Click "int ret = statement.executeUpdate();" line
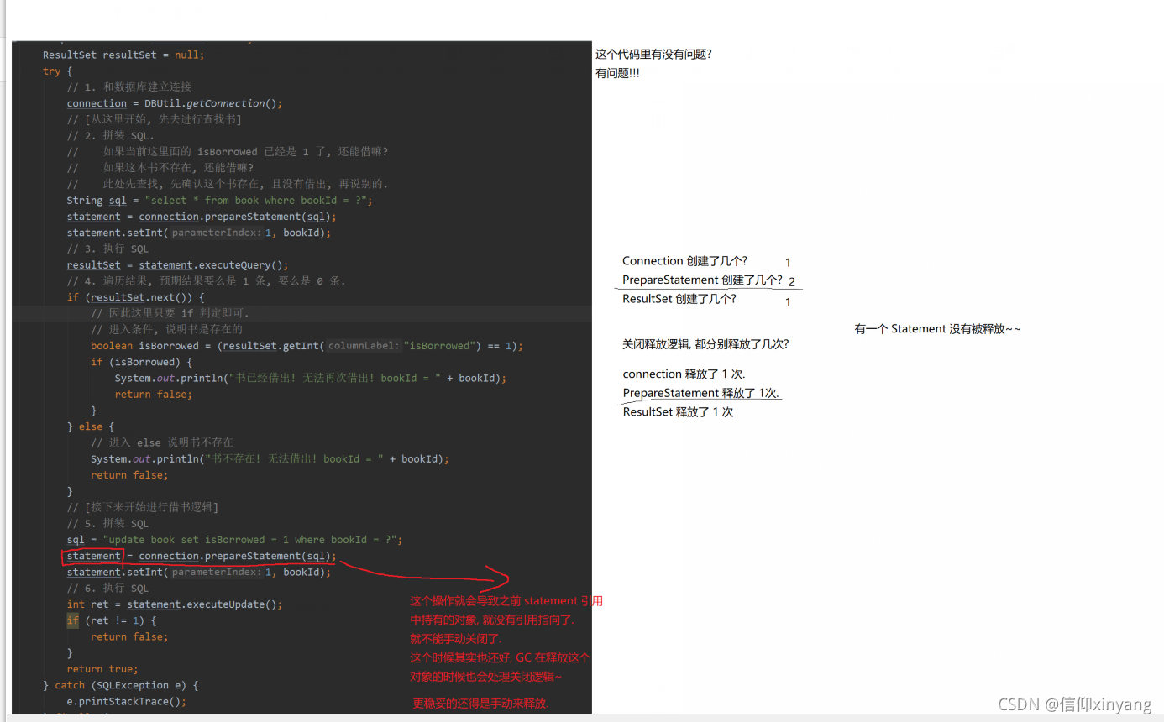 pyautogui.click(x=175, y=604)
